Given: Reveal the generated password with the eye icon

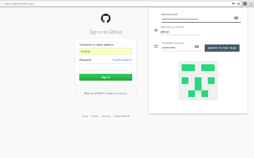Looking at the screenshot, I should point(197,47).
